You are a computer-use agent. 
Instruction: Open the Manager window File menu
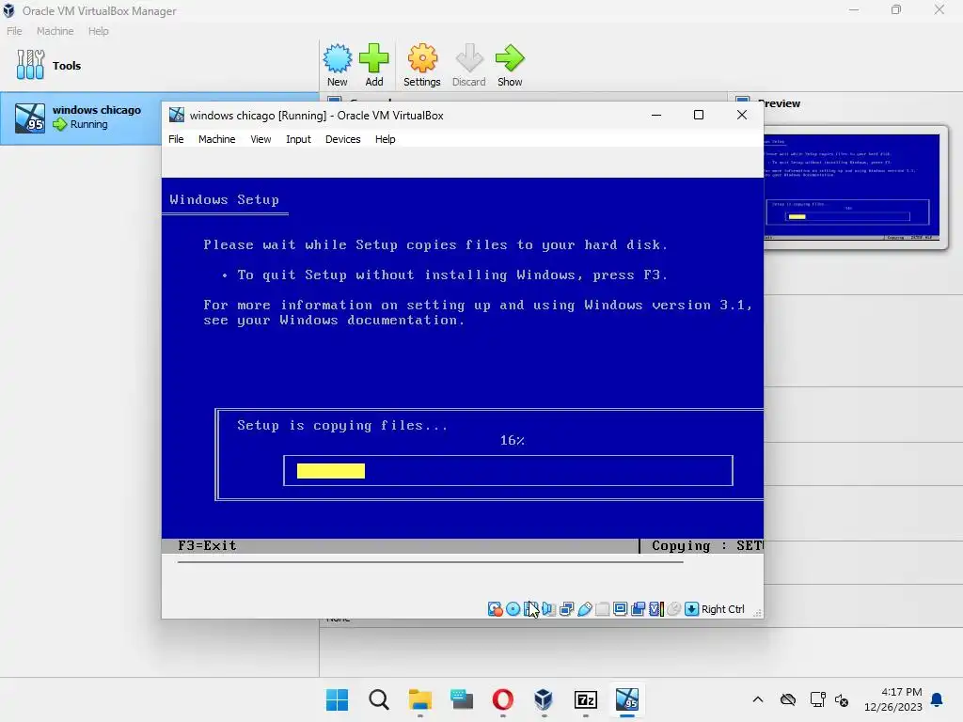[14, 31]
